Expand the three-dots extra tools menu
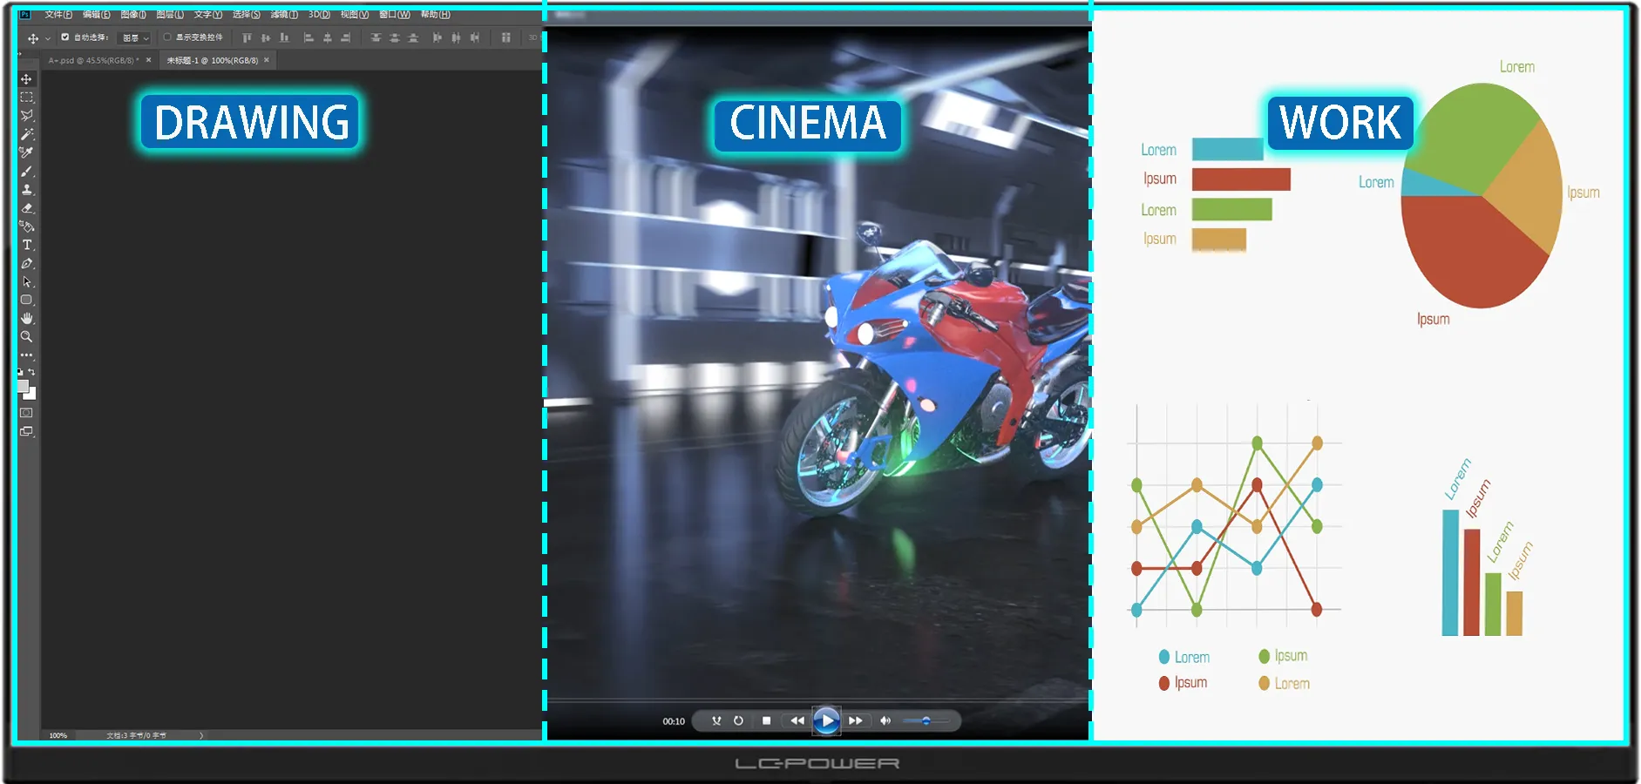This screenshot has height=784, width=1641. 27,355
